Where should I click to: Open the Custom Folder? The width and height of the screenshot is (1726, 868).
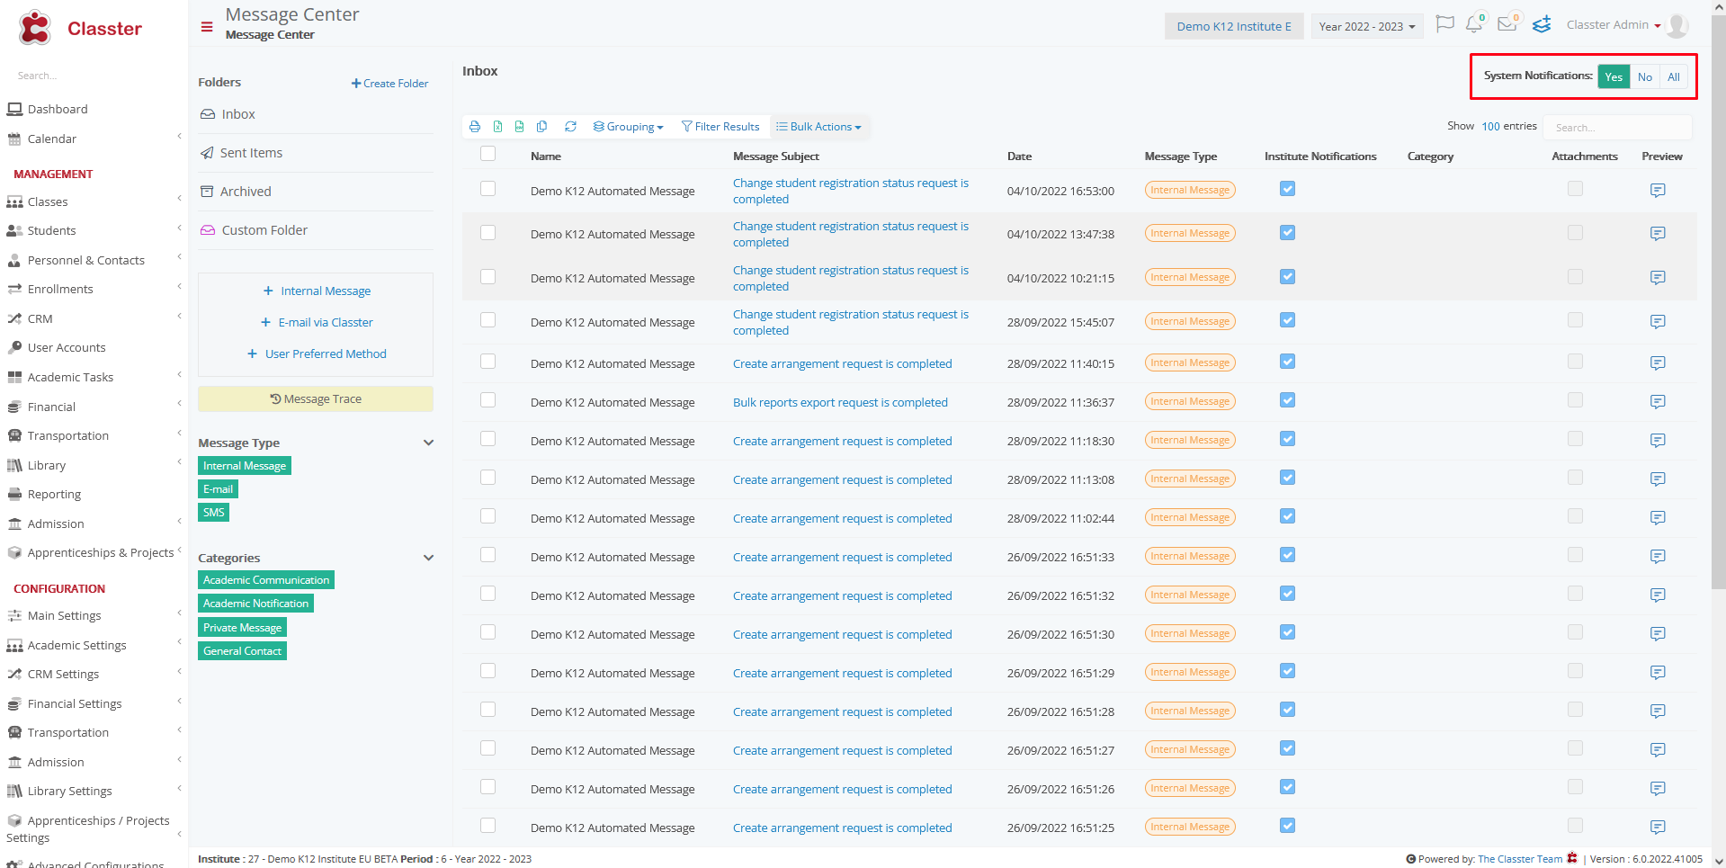(264, 230)
